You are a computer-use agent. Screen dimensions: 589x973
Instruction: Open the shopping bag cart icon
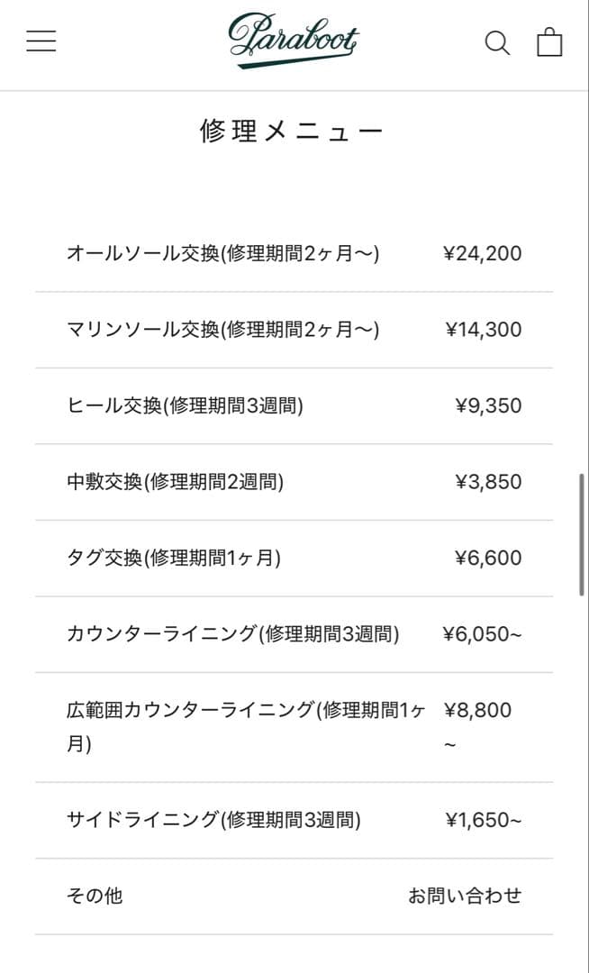[x=549, y=41]
